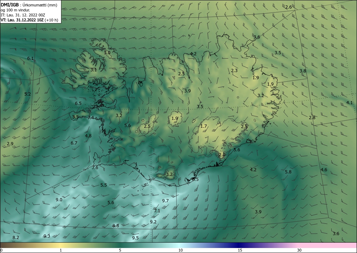Click the 10 tick label on the color scale

click(180, 251)
